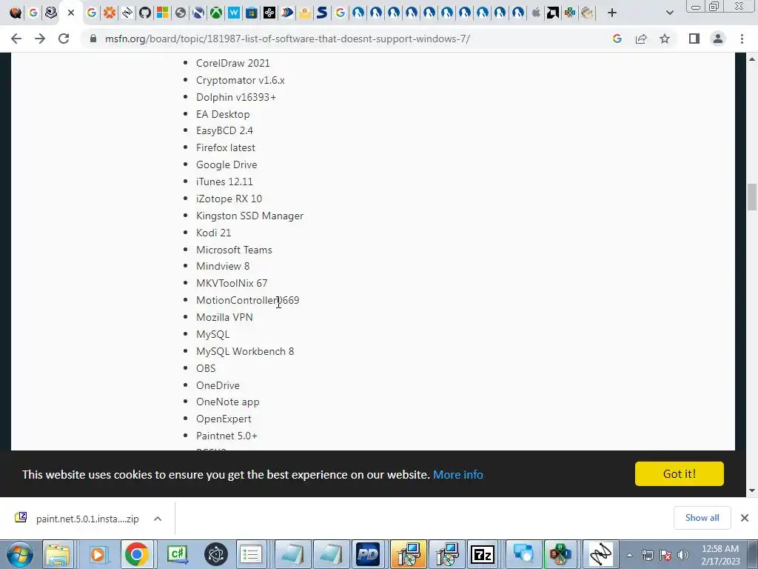Screen dimensions: 758x569
Task: Show hidden system tray icons
Action: tap(629, 555)
